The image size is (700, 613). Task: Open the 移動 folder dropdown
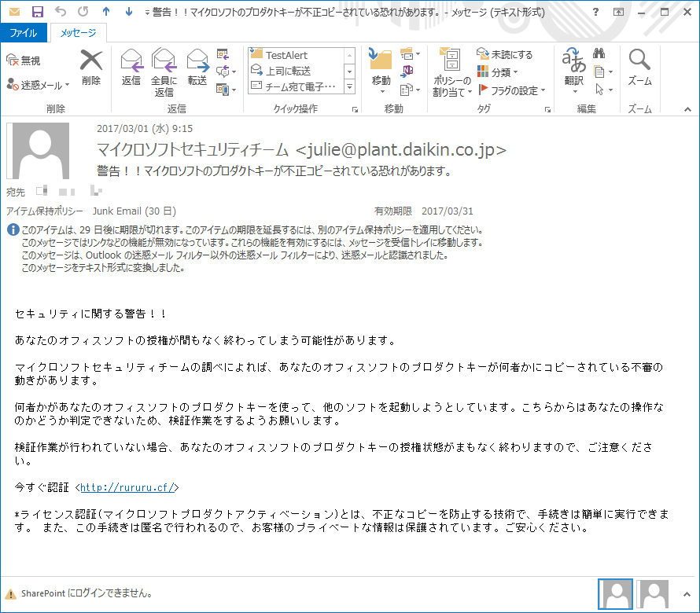click(381, 72)
